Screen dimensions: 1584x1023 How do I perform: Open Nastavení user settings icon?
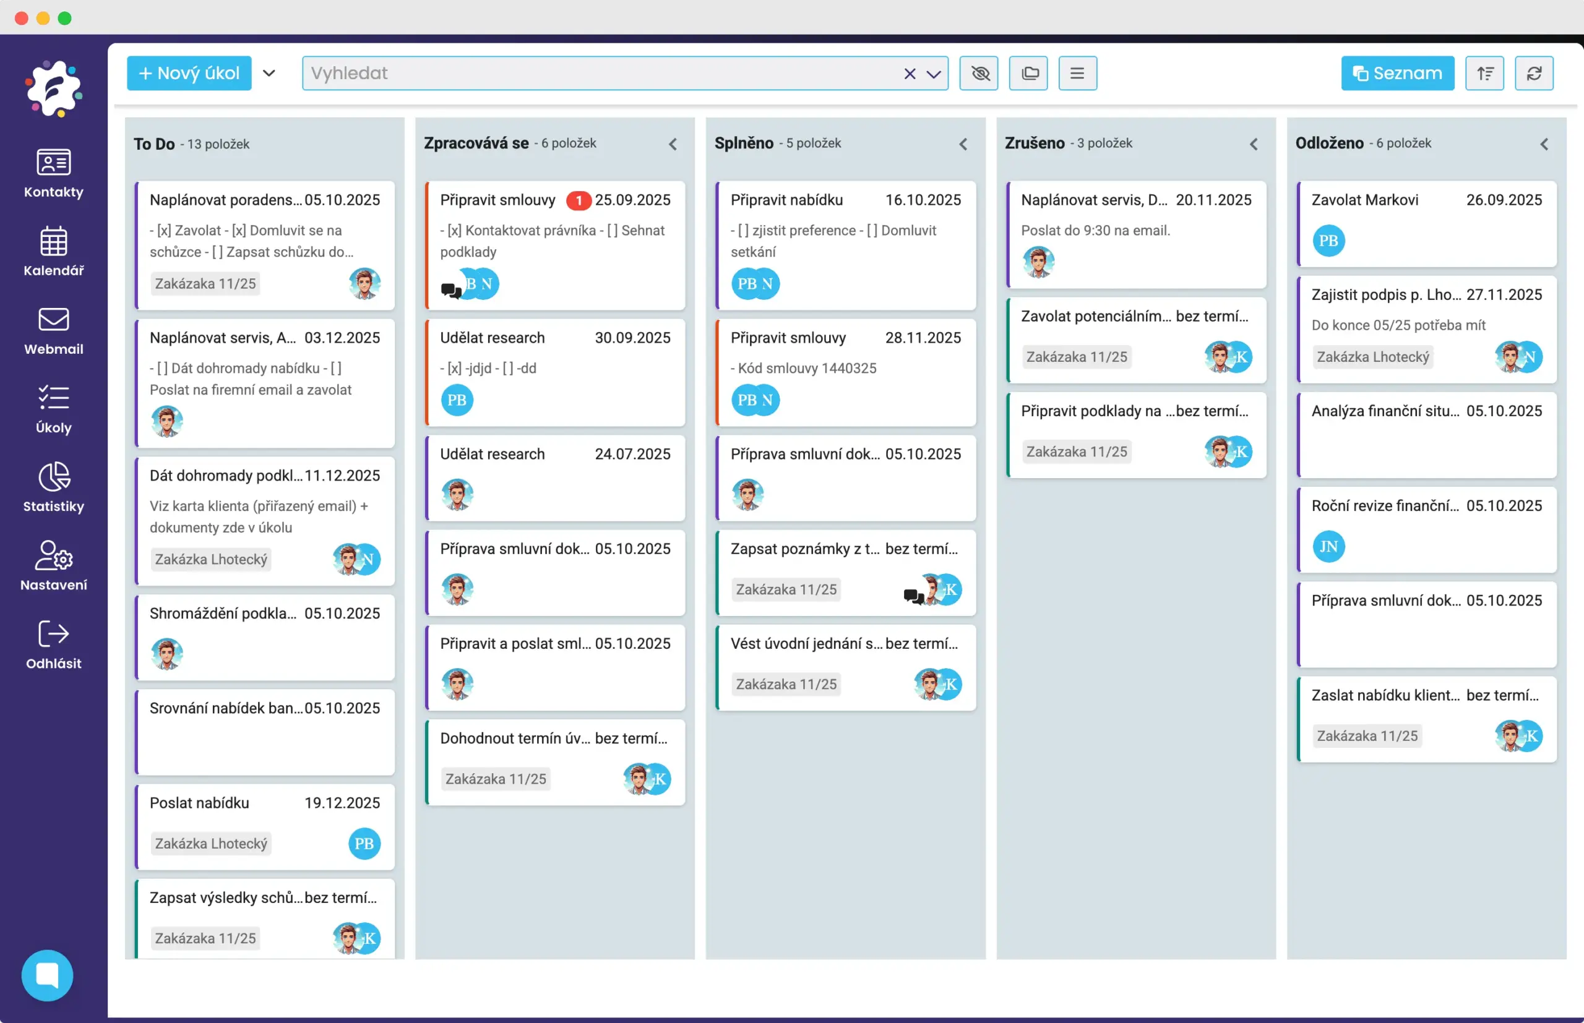tap(53, 556)
